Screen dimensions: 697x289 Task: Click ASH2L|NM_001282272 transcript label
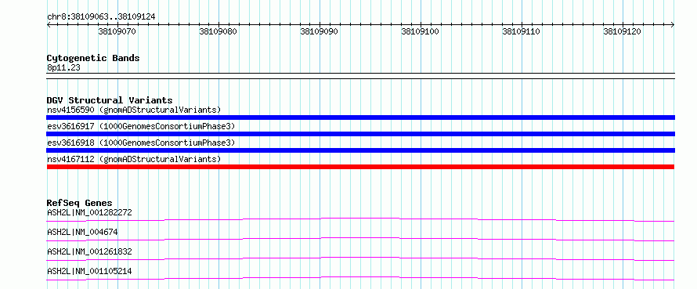pos(89,212)
